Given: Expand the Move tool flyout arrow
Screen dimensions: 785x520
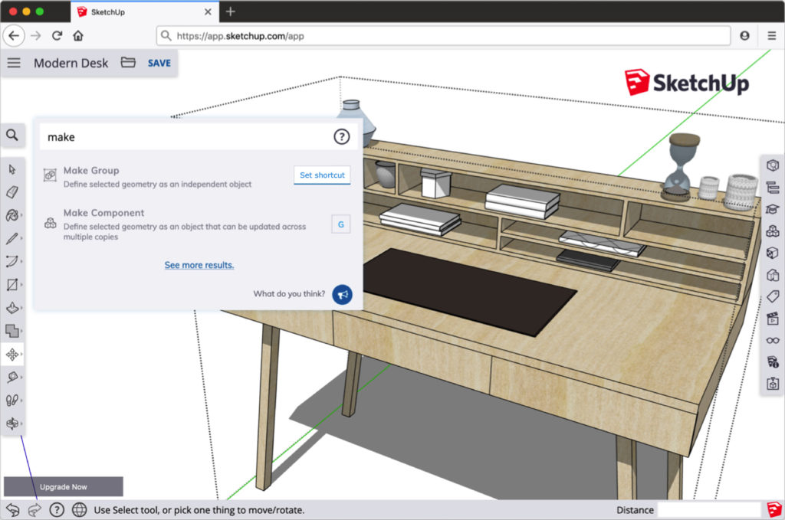Looking at the screenshot, I should [23, 355].
